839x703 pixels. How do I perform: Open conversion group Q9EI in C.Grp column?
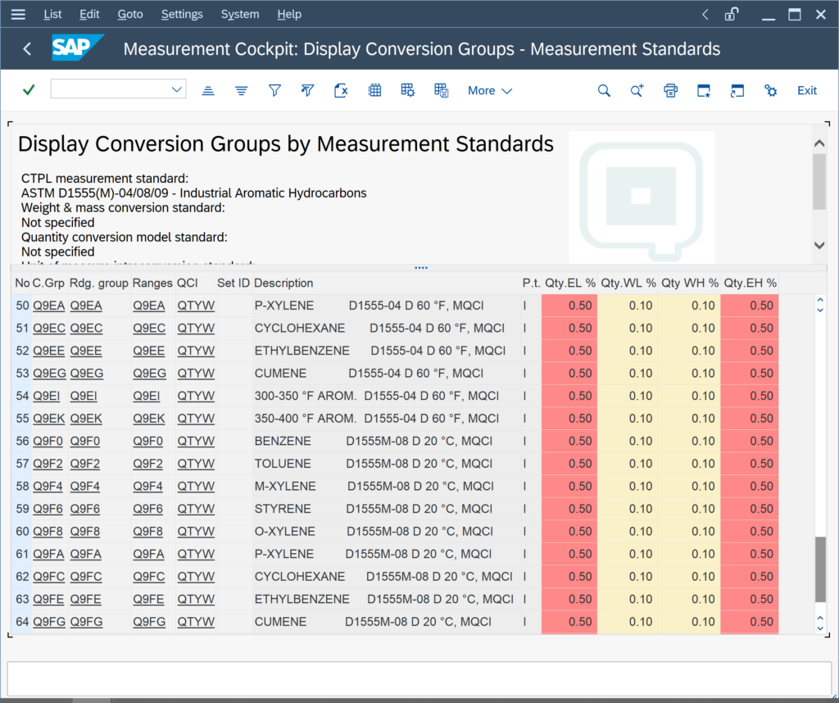click(47, 396)
